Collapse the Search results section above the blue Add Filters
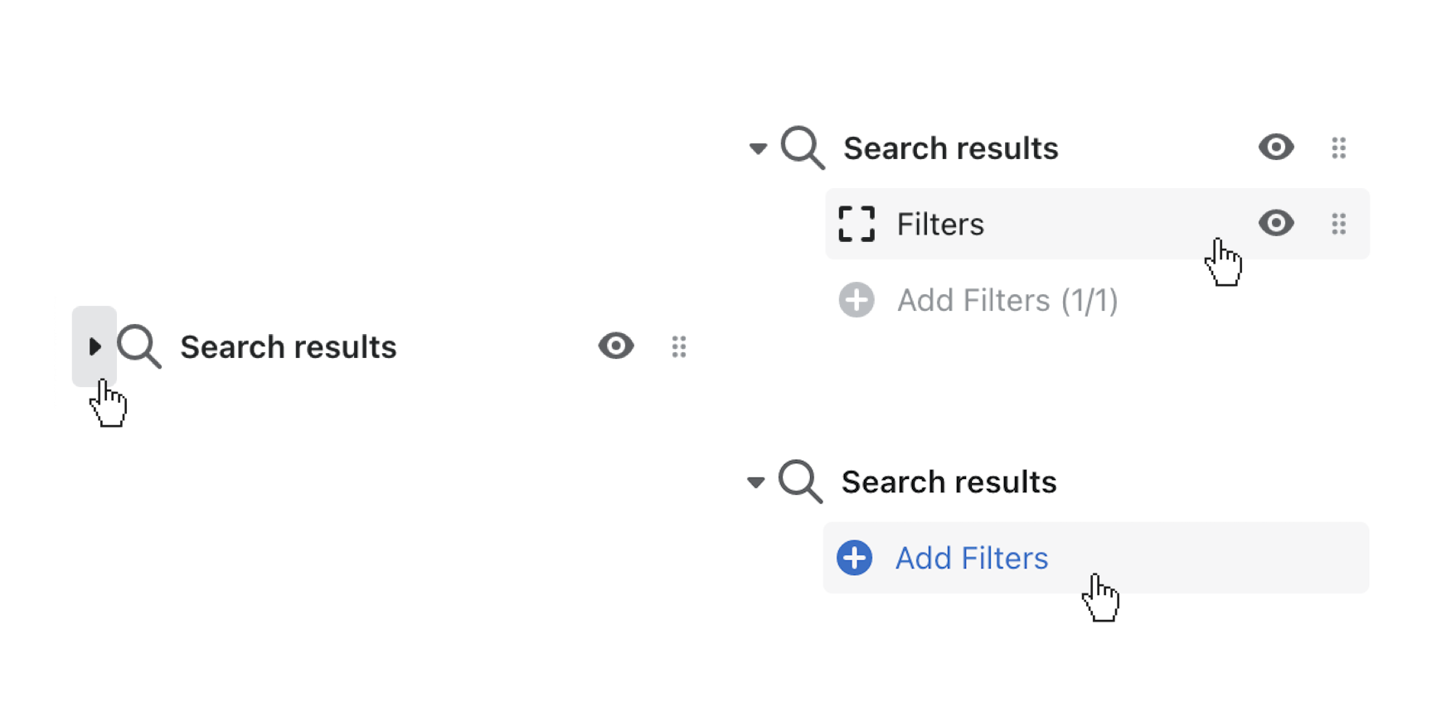This screenshot has height=726, width=1456. 755,482
